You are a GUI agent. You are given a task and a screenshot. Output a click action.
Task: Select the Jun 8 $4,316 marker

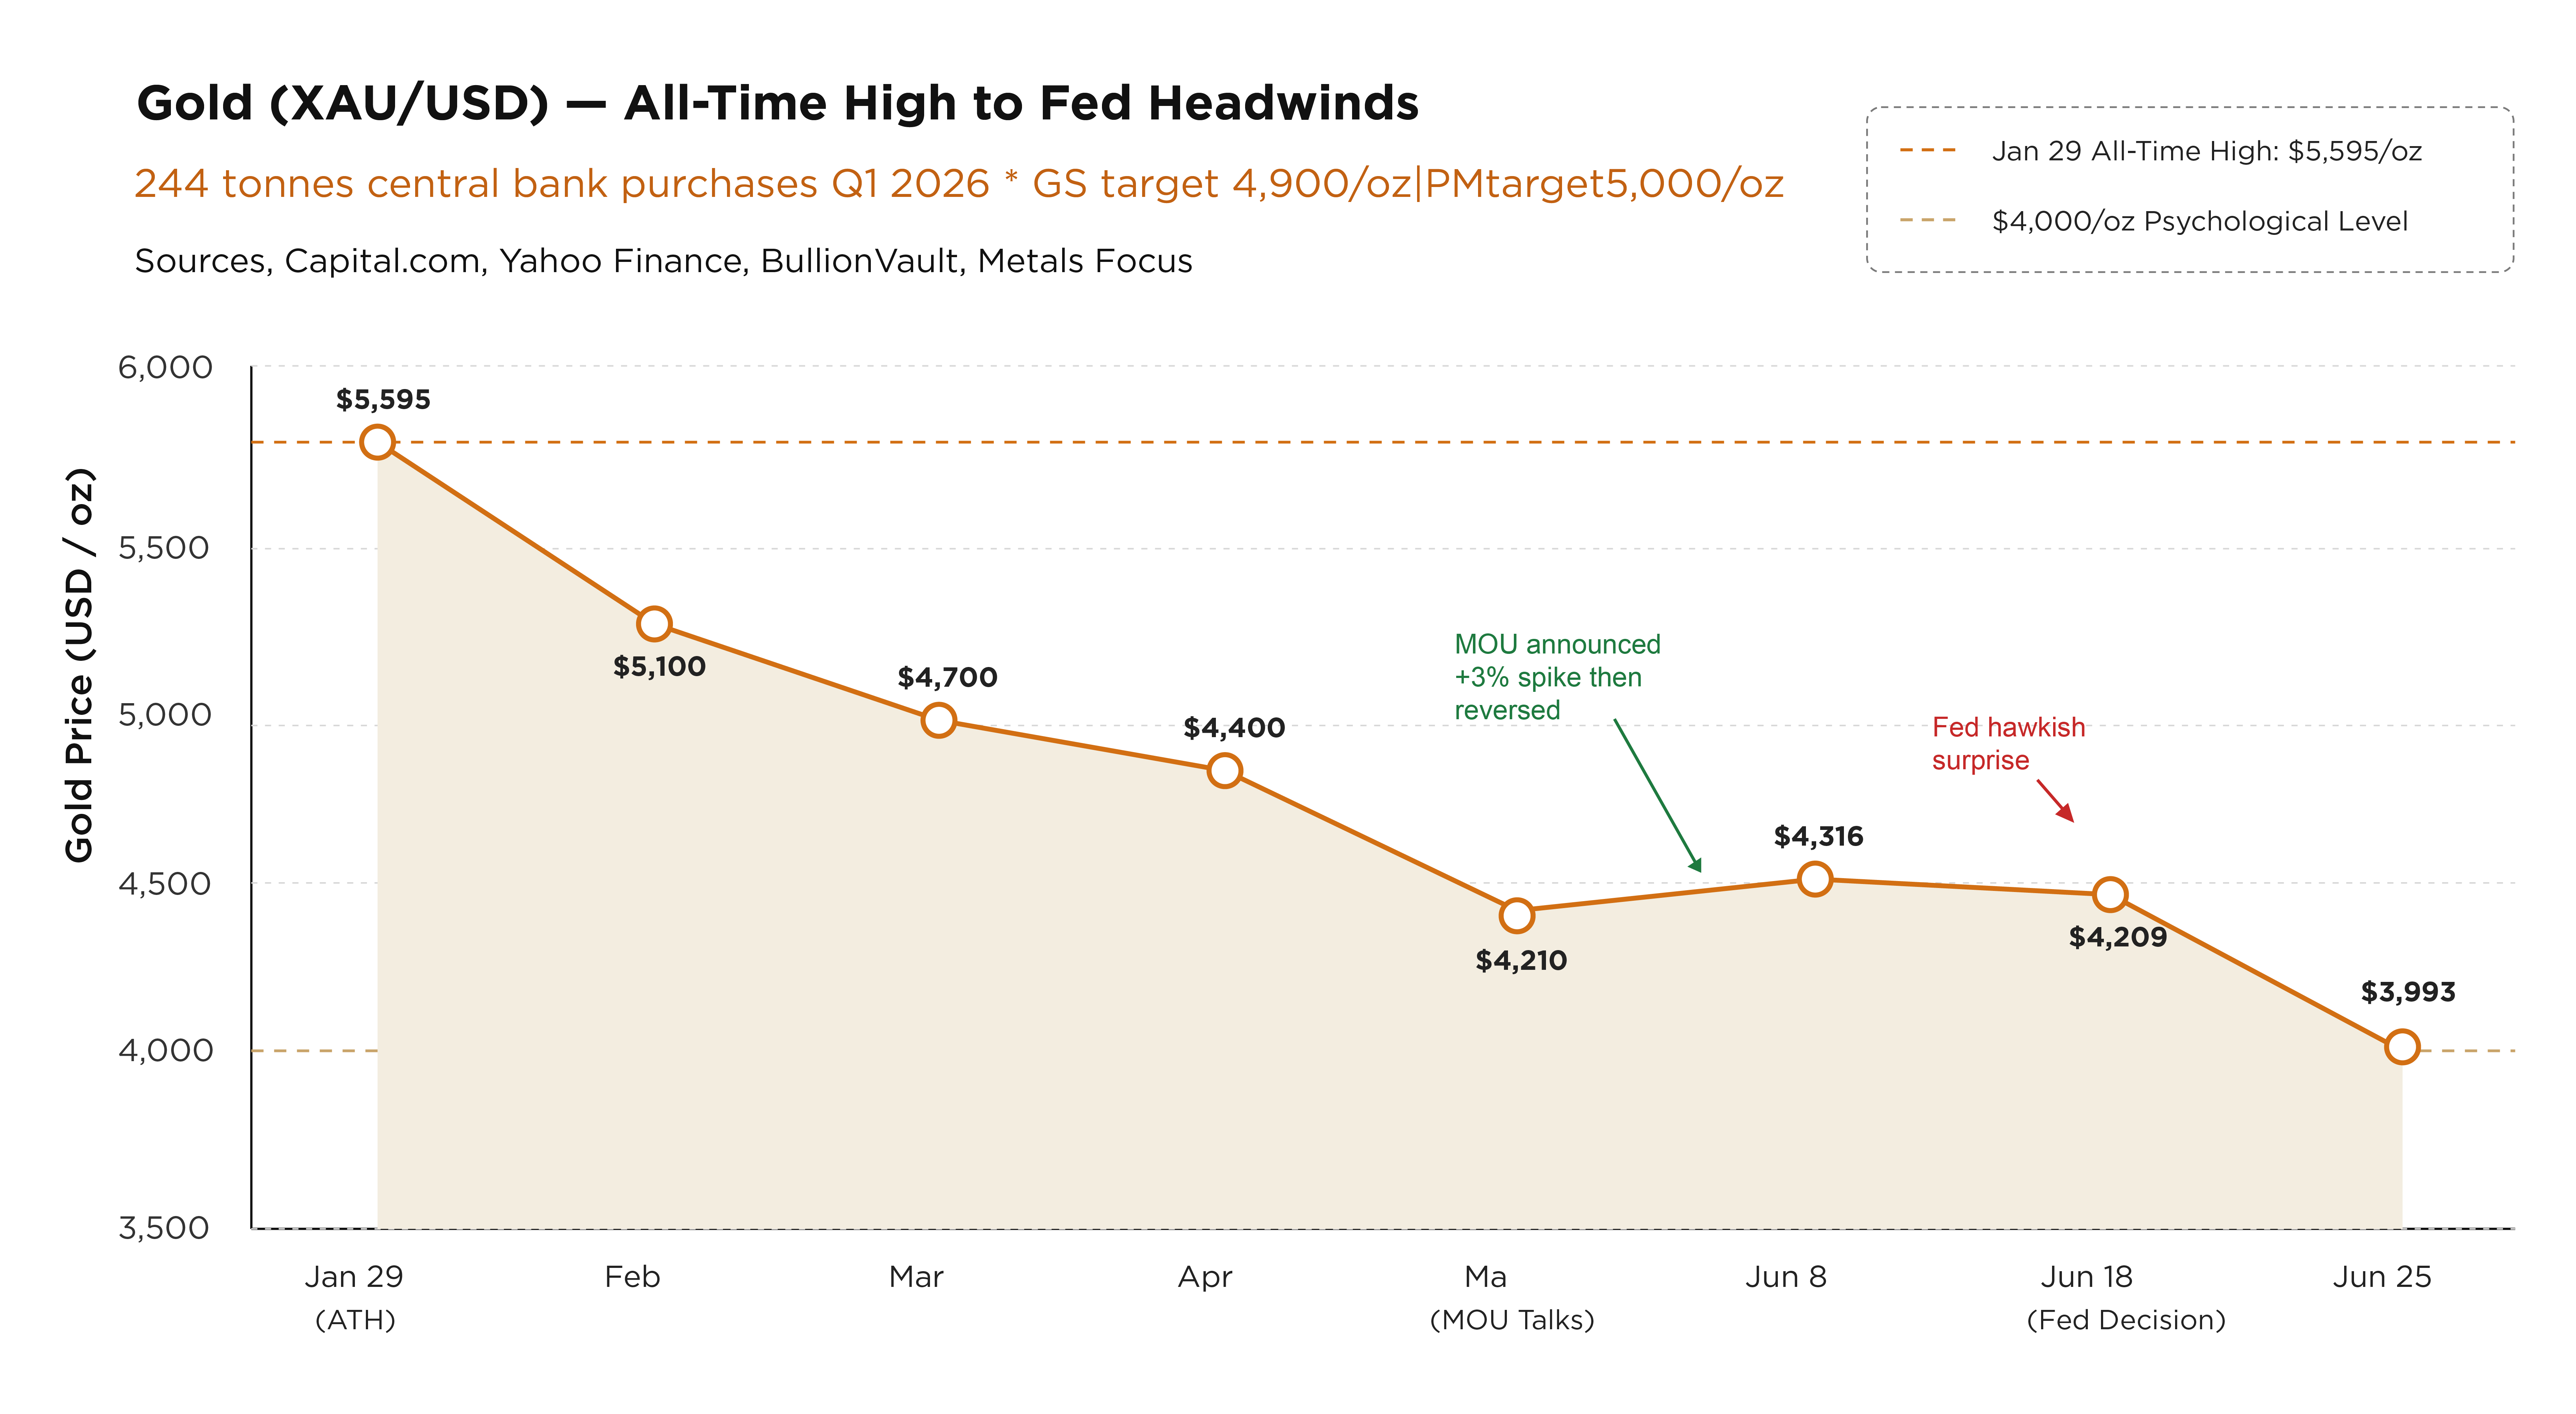[x=1814, y=878]
